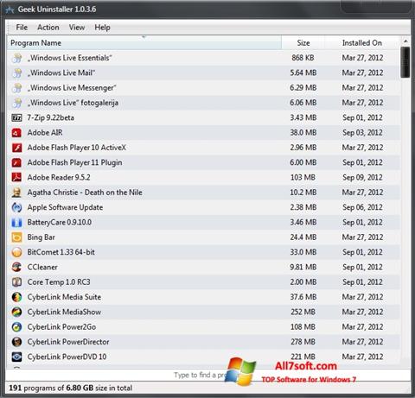Viewport: 415px width, 398px height.
Task: Select the 'CyberLink MediaShow' name
Action: coord(64,313)
